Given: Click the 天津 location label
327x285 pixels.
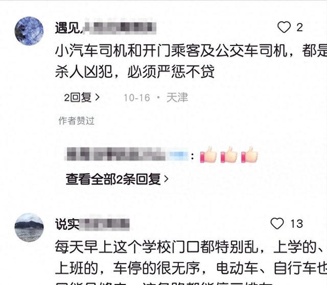Looking at the screenshot, I should pyautogui.click(x=177, y=98).
